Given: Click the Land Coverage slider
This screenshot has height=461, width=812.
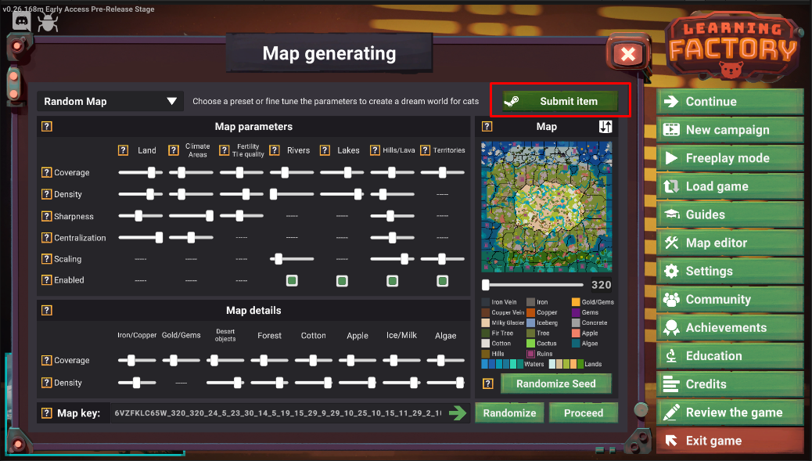Looking at the screenshot, I should [x=140, y=172].
